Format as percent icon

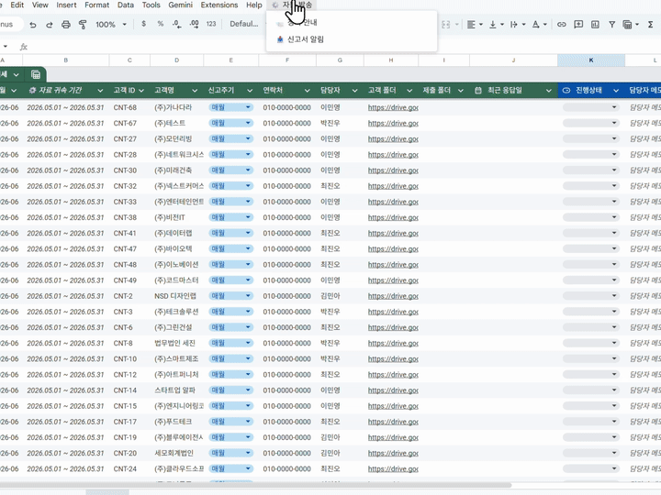coord(160,24)
